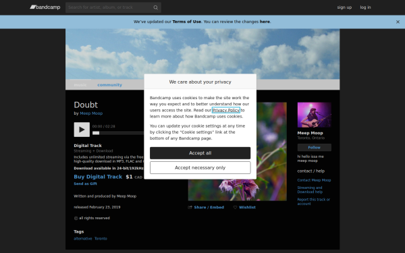Click Report this track or account

click(x=314, y=202)
